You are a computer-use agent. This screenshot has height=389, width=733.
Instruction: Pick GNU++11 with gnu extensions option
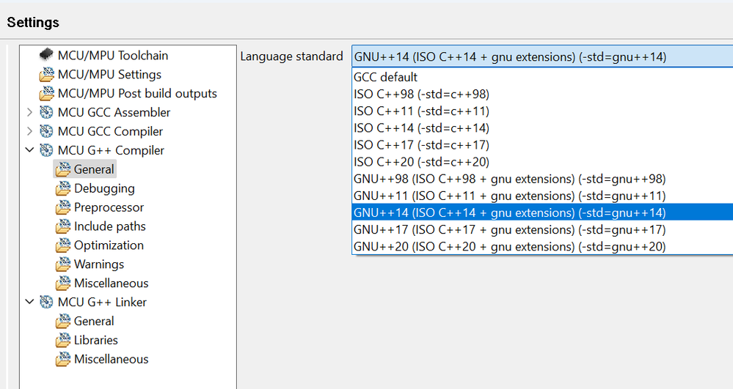(542, 196)
